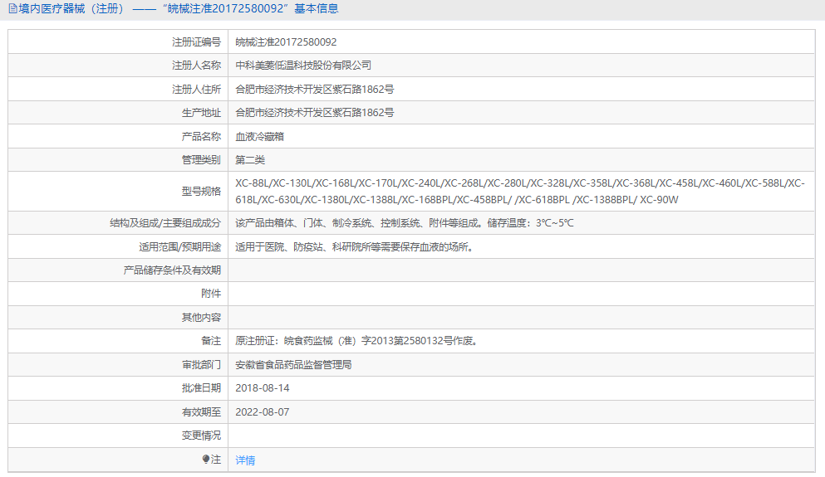Click the 注册人名称 label
This screenshot has width=825, height=477.
[x=196, y=66]
